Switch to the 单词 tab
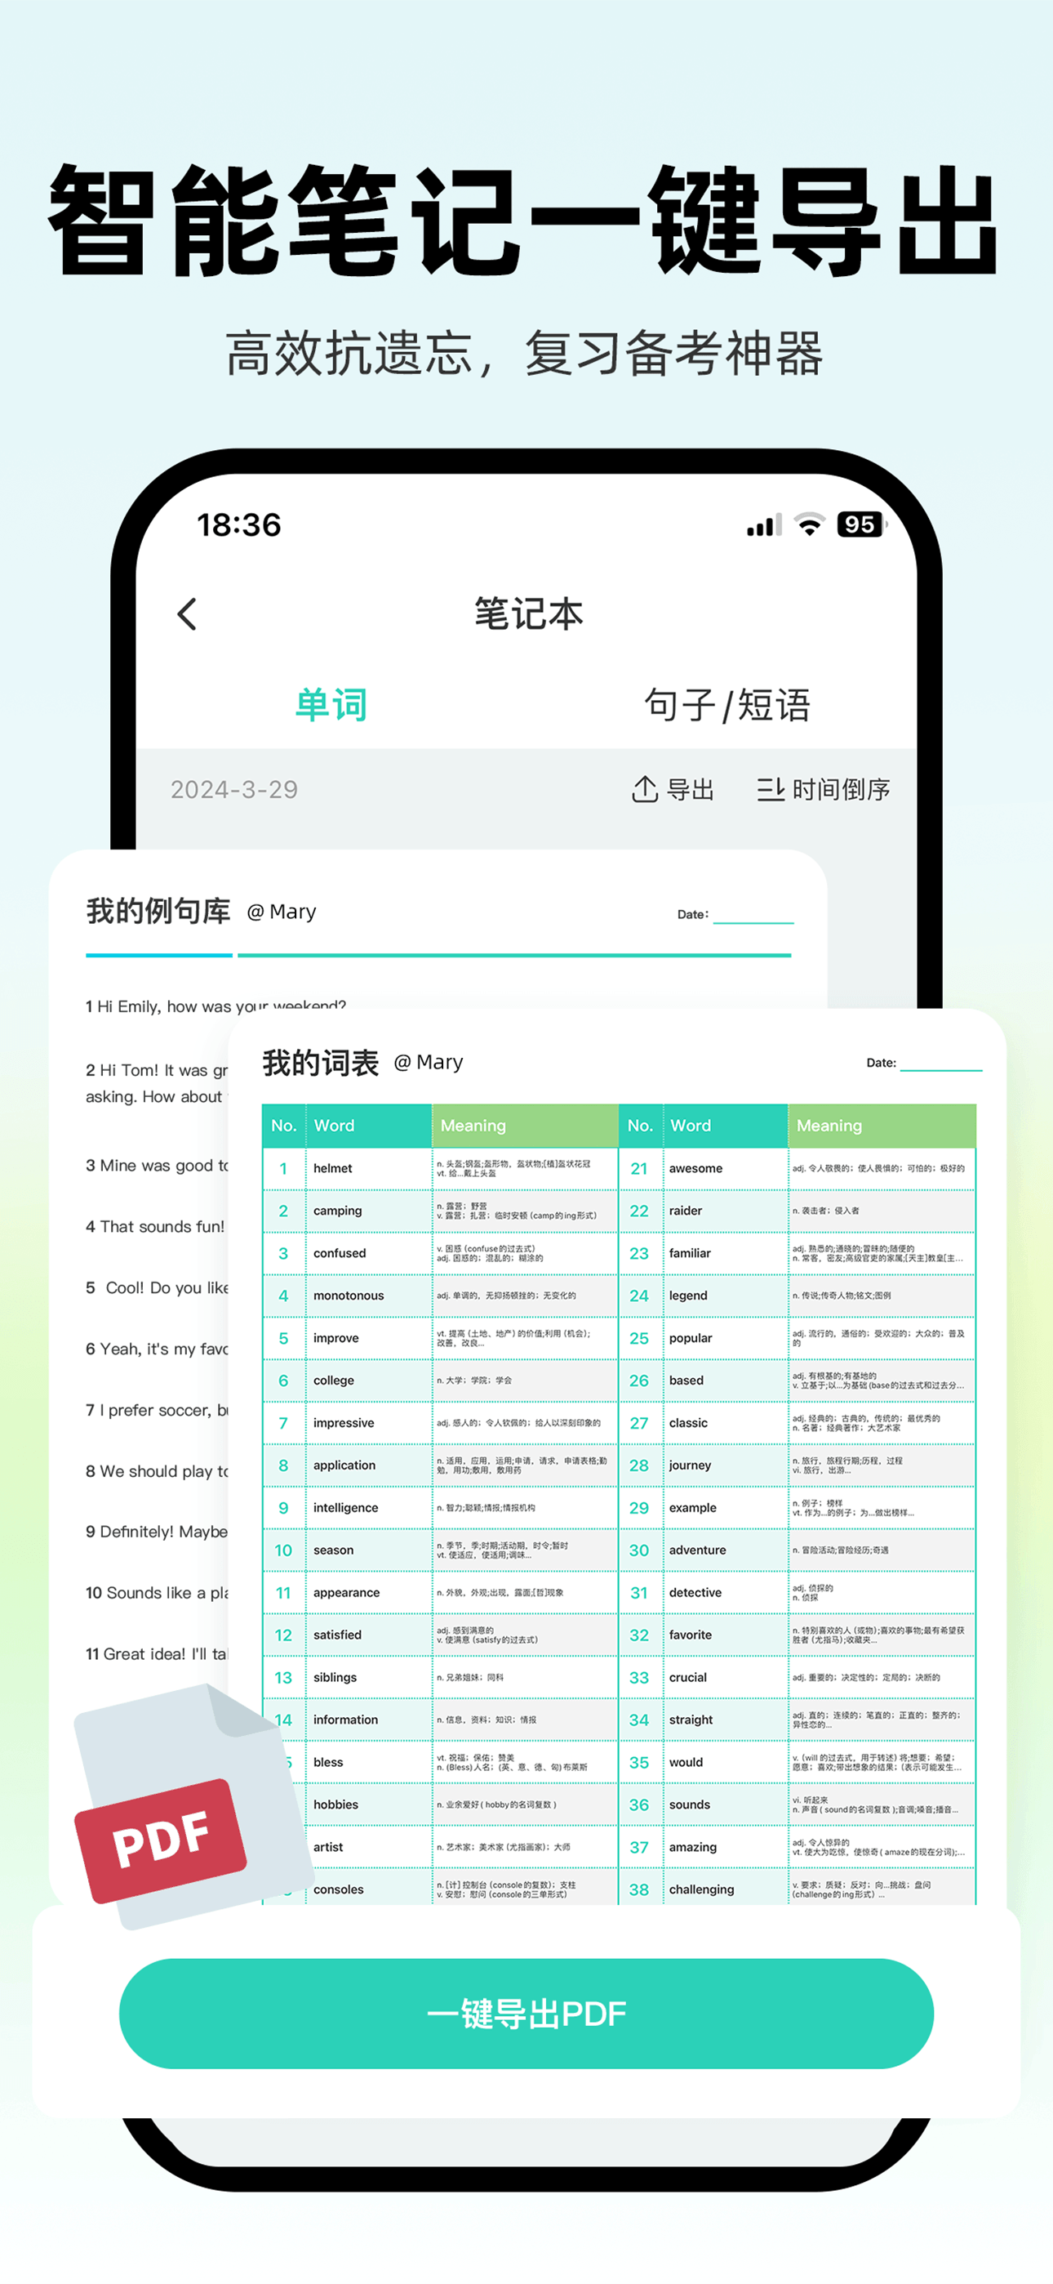This screenshot has width=1053, height=2284. coord(331,705)
